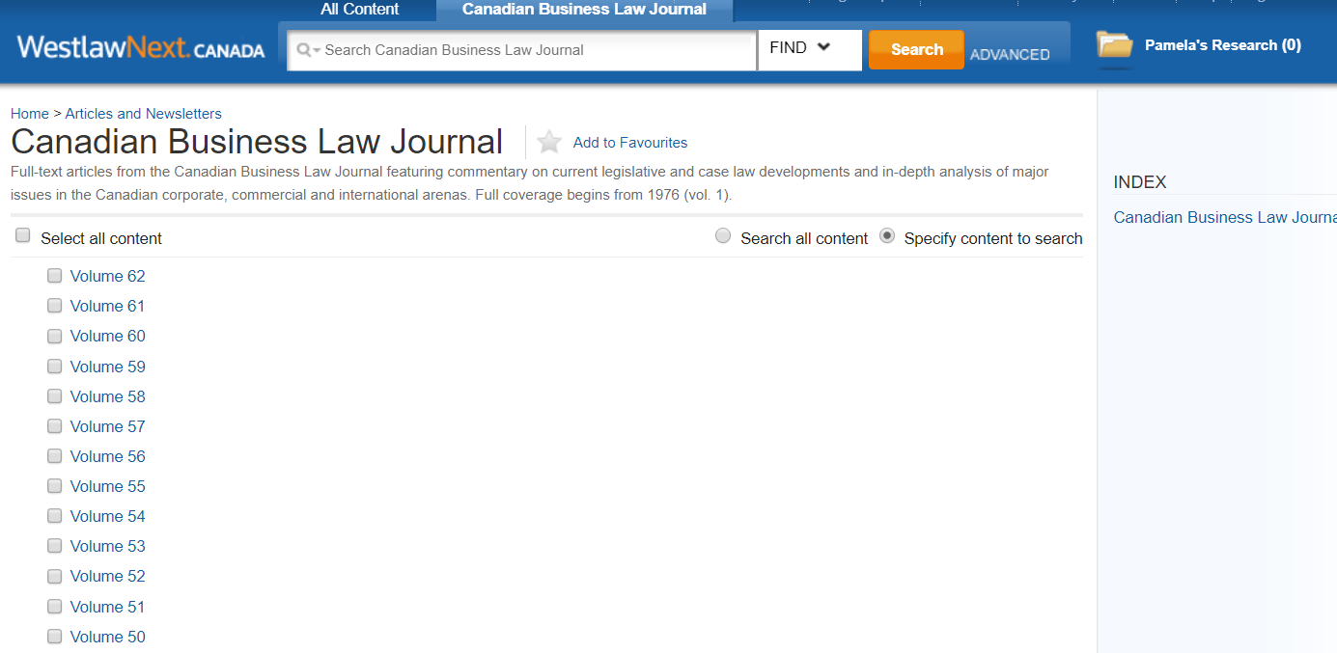Open the Volume 53 link

(108, 546)
